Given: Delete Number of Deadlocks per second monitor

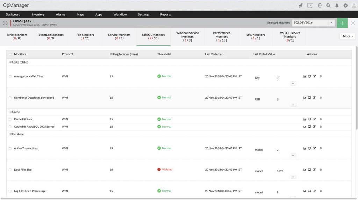Looking at the screenshot, I should click(321, 98).
